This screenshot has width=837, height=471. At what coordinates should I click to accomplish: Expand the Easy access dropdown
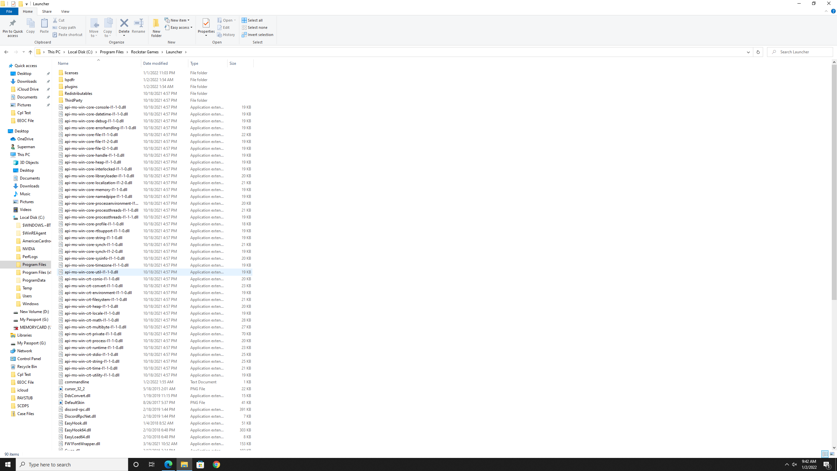[179, 27]
